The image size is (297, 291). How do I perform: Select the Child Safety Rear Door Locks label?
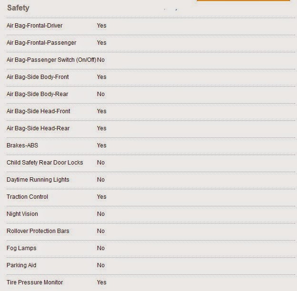click(x=45, y=163)
